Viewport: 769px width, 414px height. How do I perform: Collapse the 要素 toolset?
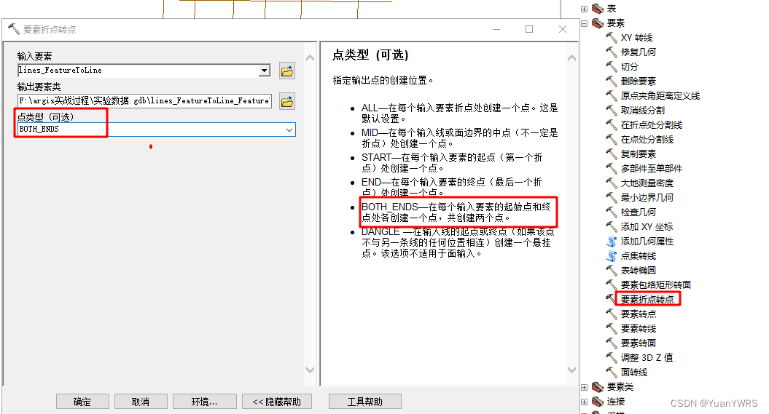[x=584, y=23]
